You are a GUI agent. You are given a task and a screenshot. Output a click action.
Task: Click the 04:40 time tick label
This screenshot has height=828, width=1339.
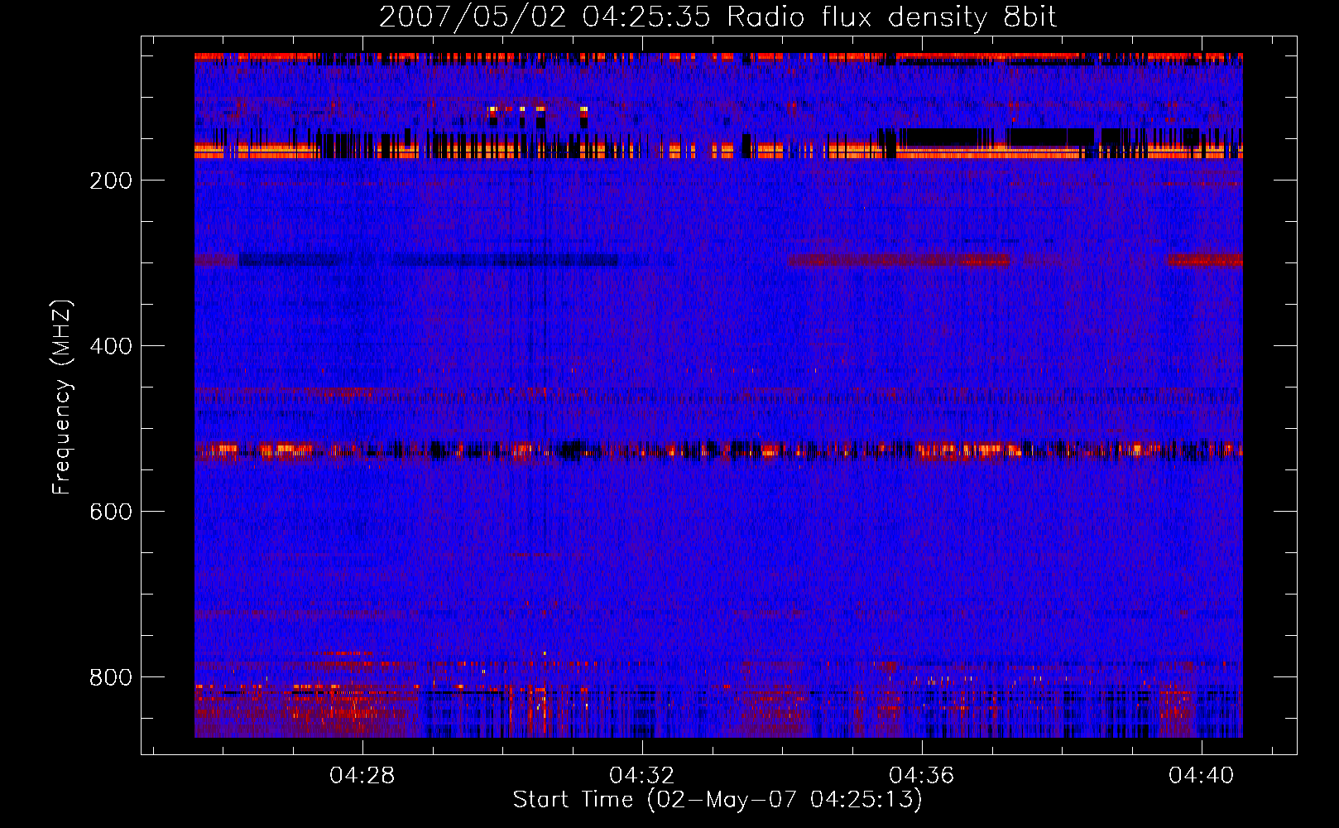1202,776
